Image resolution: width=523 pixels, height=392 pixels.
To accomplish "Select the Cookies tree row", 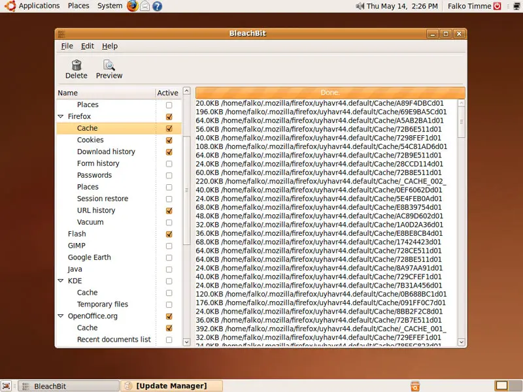I will point(119,140).
